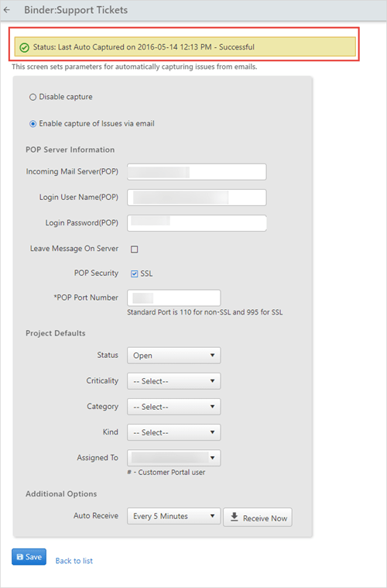Change the Auto Receive interval dropdown

(x=174, y=517)
